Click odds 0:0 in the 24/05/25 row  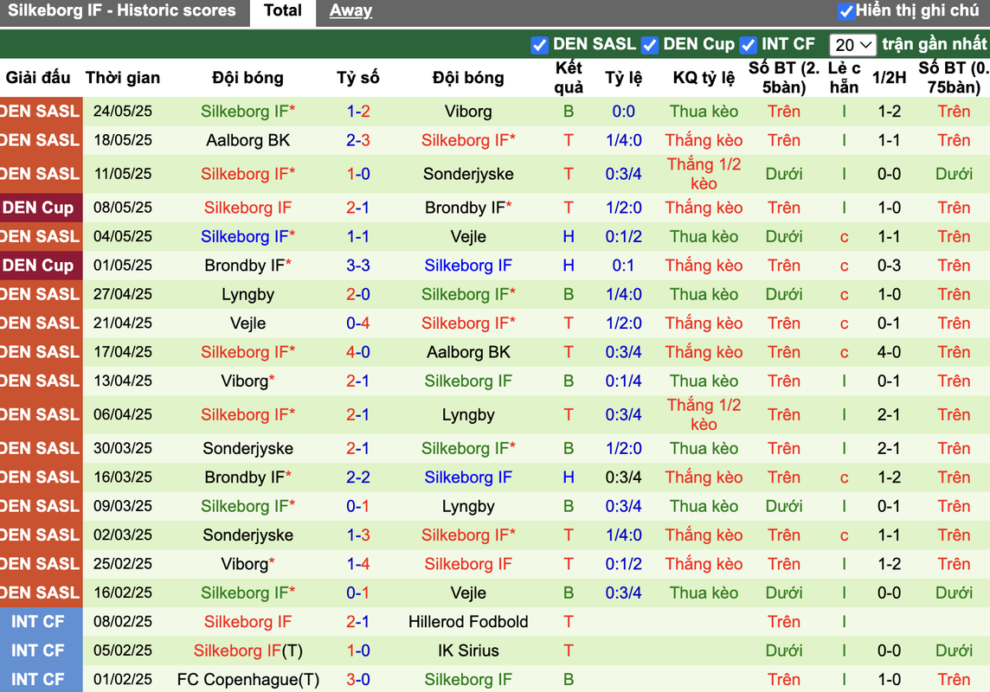(623, 112)
